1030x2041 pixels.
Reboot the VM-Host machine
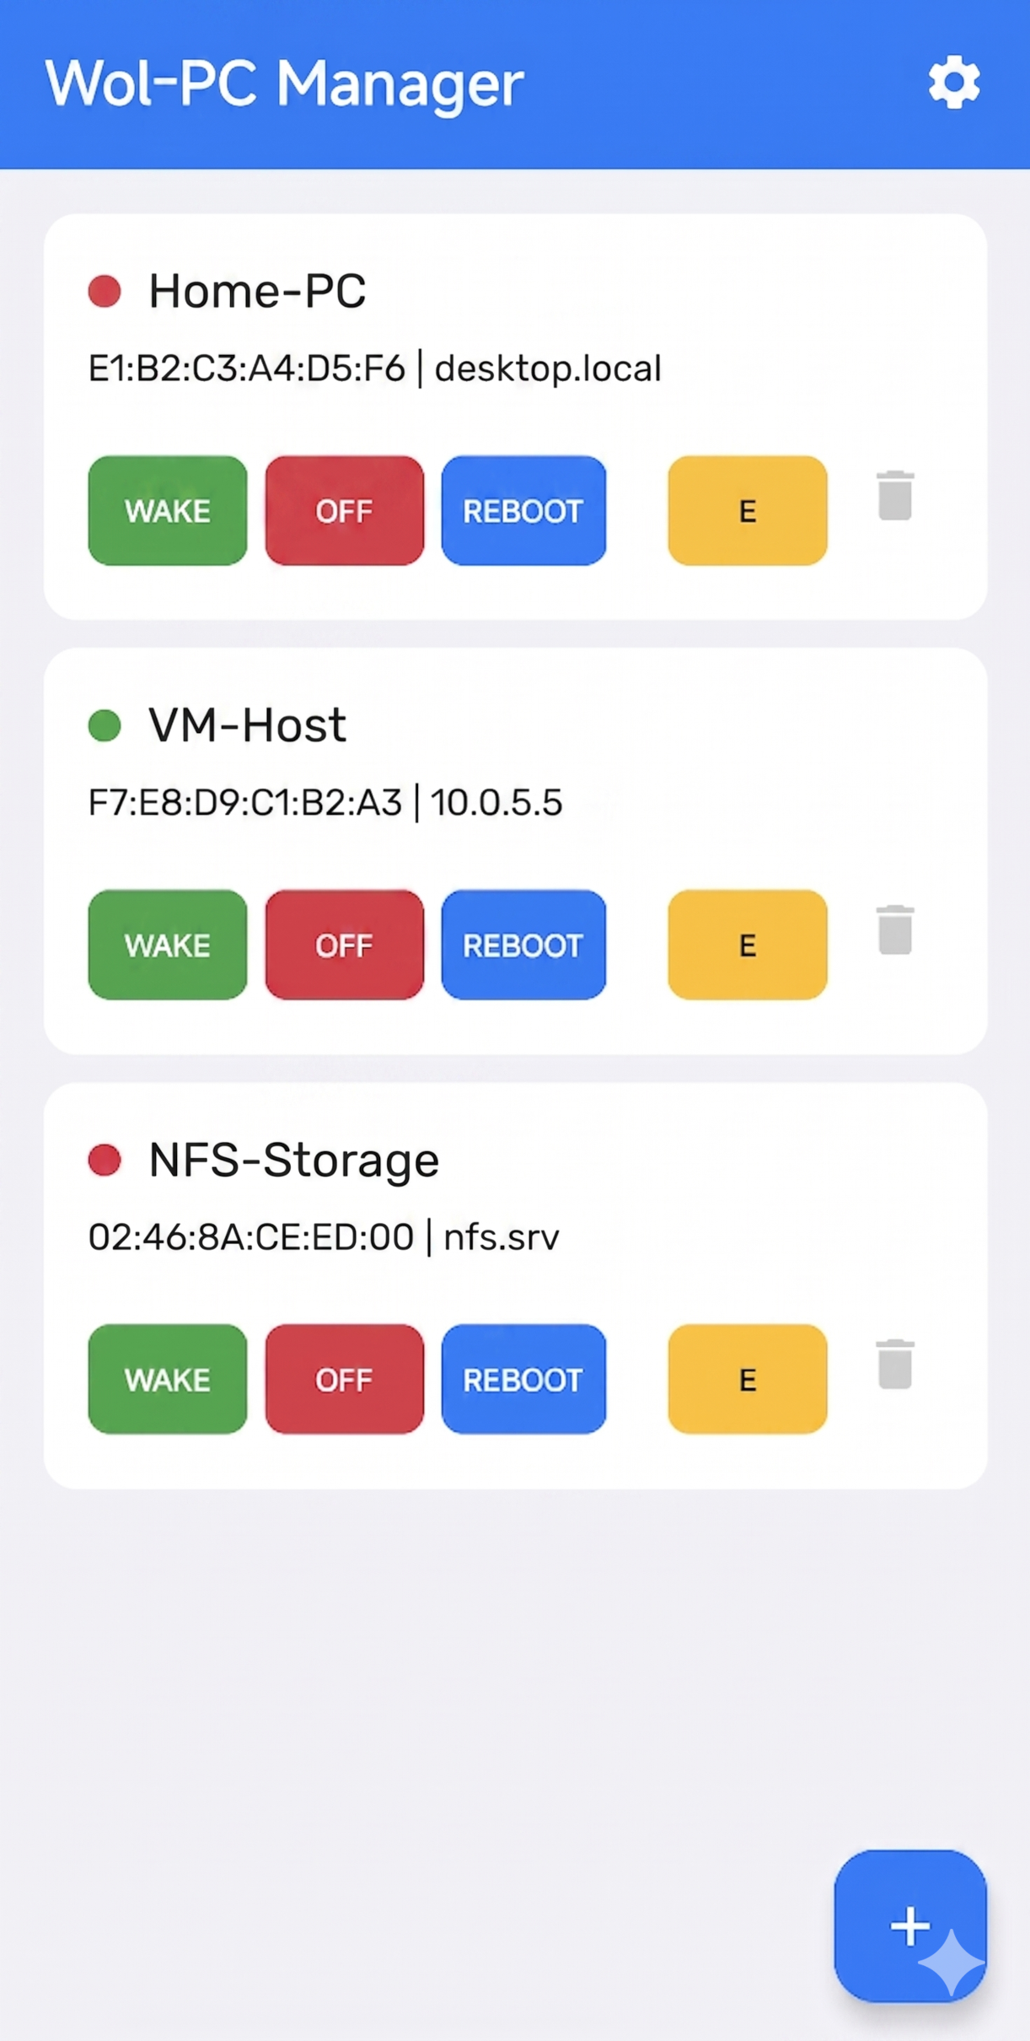pos(523,945)
